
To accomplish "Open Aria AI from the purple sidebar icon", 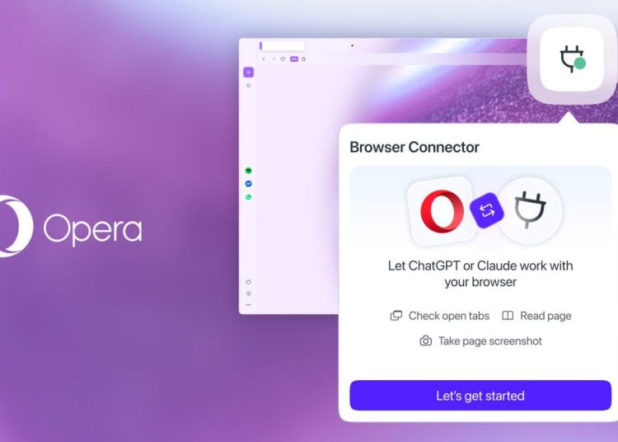I will [248, 73].
